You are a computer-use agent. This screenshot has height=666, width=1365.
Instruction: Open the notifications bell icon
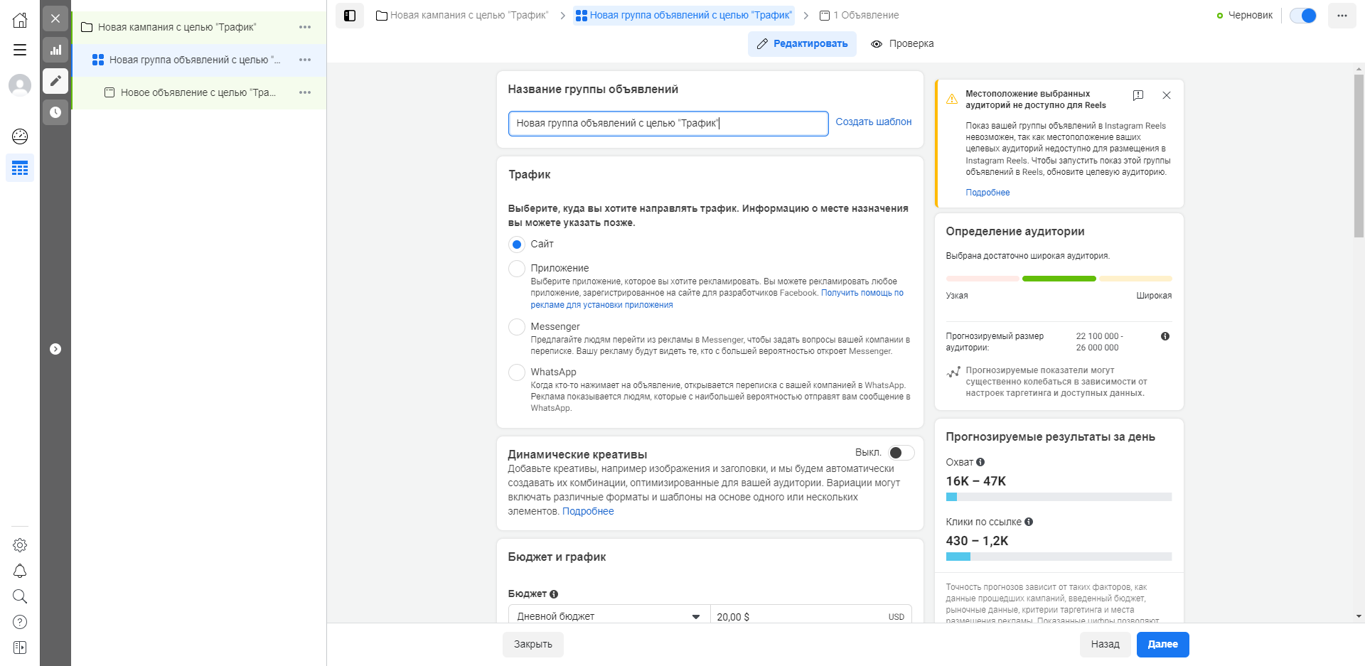coord(20,571)
